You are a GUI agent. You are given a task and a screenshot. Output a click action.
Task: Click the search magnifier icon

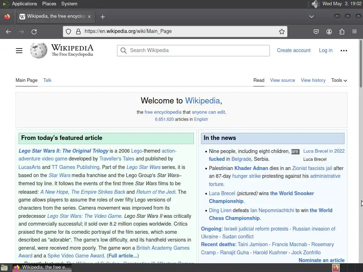[x=124, y=51]
